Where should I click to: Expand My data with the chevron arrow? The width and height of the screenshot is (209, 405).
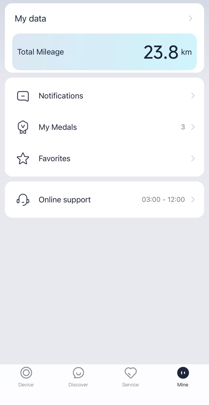pos(191,18)
